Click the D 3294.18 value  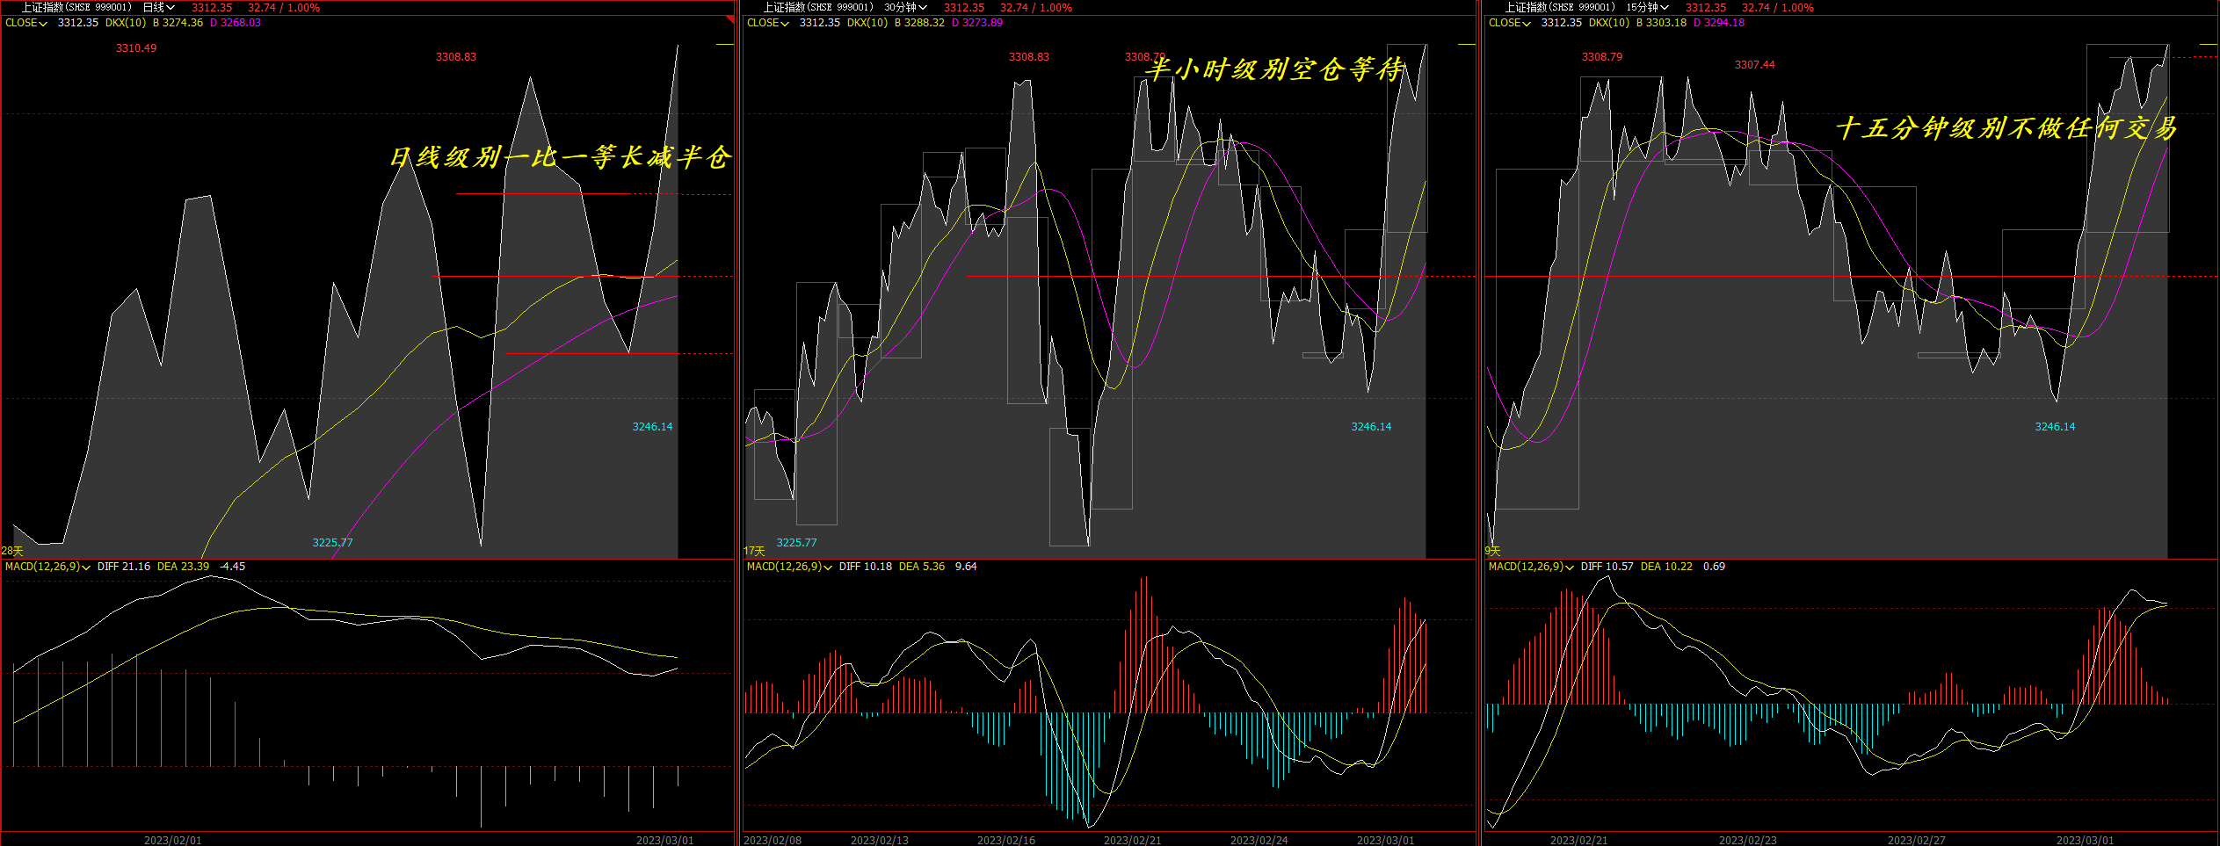pyautogui.click(x=1719, y=23)
